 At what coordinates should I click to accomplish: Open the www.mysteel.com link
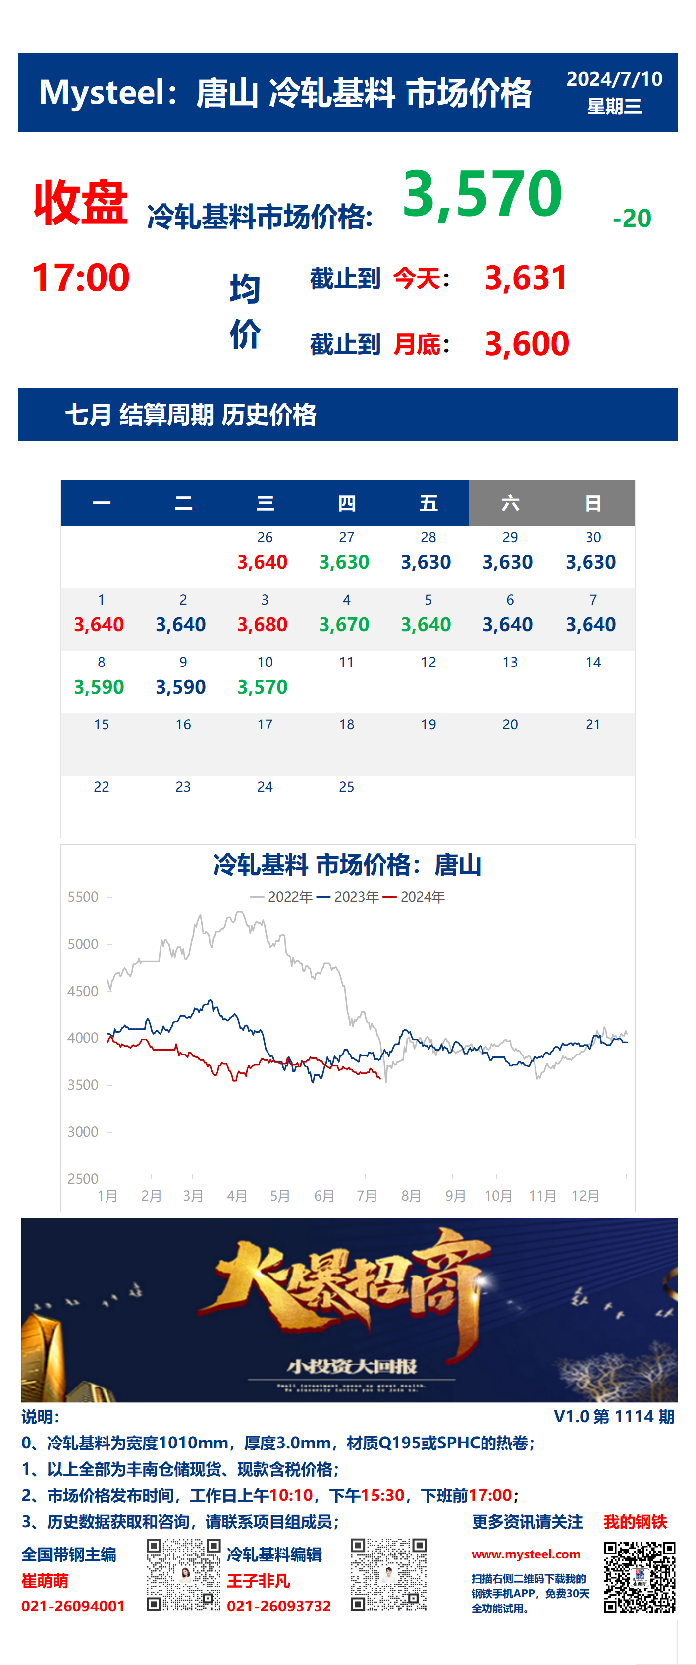(526, 1554)
